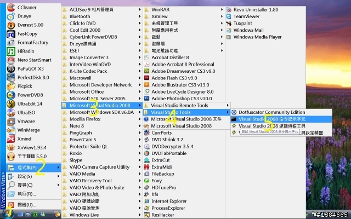Expand 程式集(P) programs submenu
This screenshot has width=351, height=219.
33,168
